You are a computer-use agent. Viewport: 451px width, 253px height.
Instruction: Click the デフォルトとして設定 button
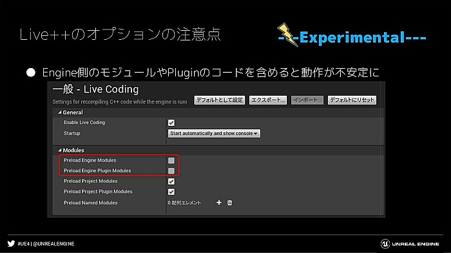click(x=220, y=100)
